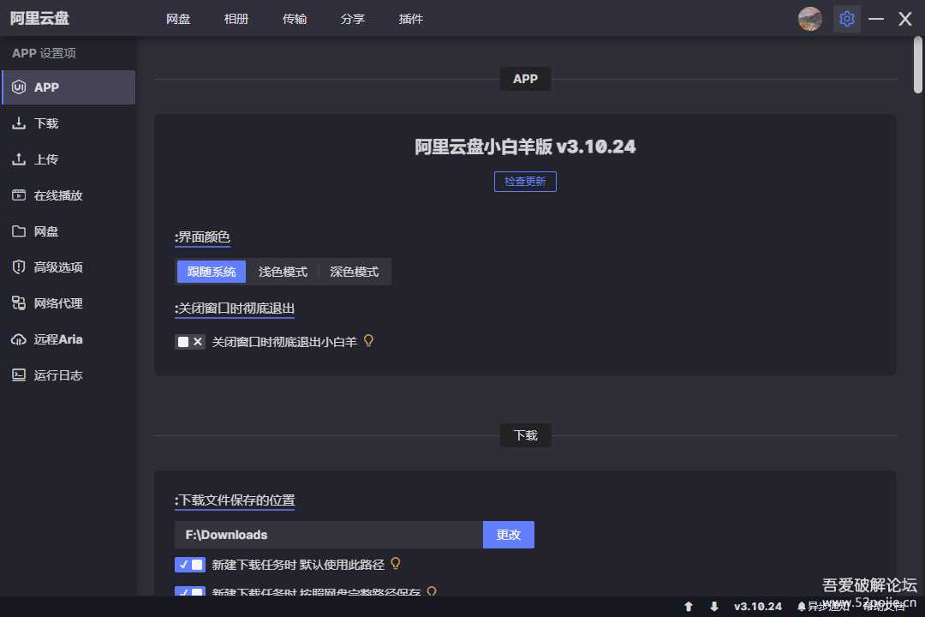Select the APP settings sidebar item
925x617 pixels.
69,87
